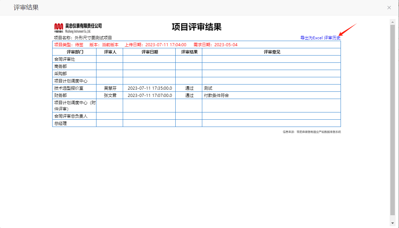Image resolution: width=399 pixels, height=228 pixels.
Task: Select the 财务部 department cell
Action: (x=61, y=96)
